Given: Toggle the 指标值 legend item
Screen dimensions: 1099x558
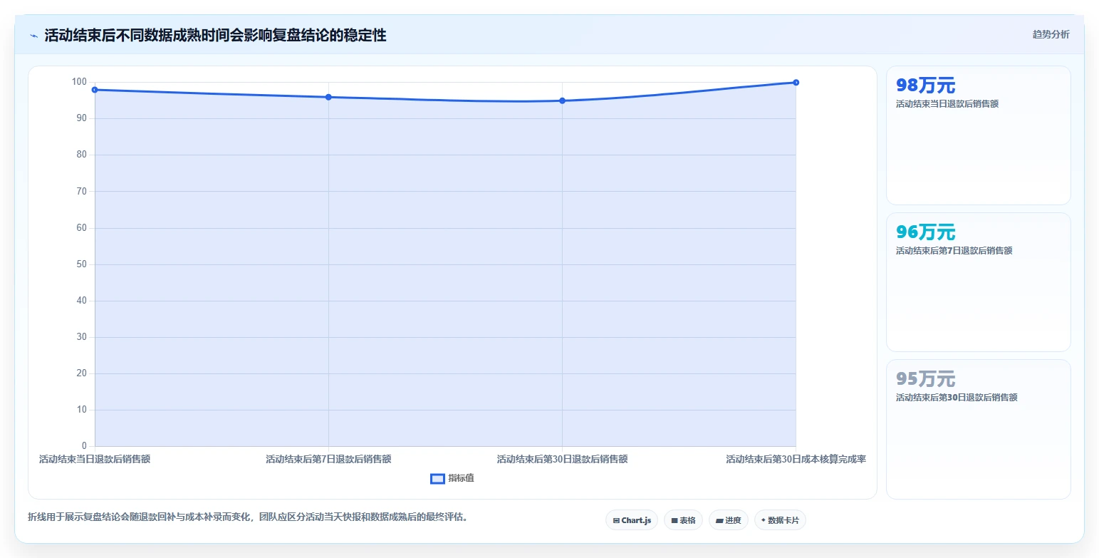Looking at the screenshot, I should [x=452, y=478].
